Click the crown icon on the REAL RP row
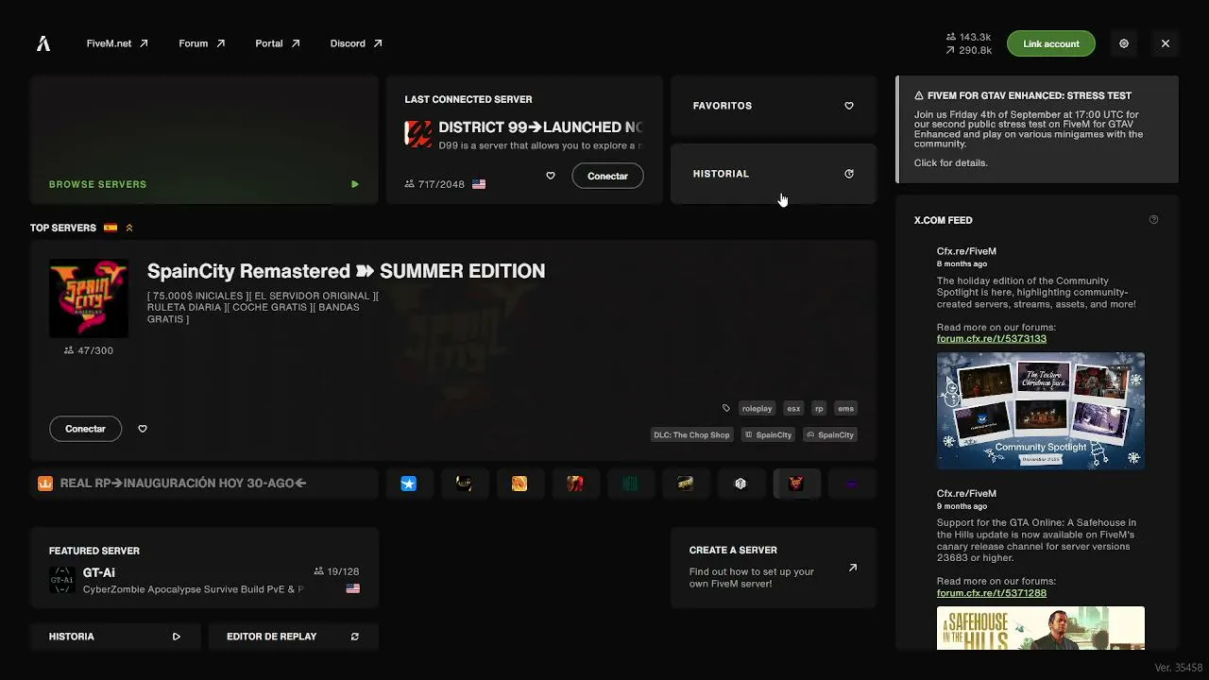1209x680 pixels. 45,484
